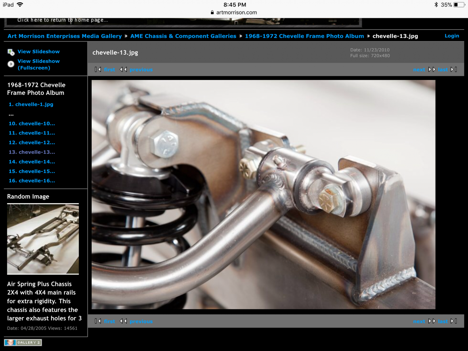Click the fullscreen slideshow play icon
This screenshot has height=351, width=468.
(11, 64)
